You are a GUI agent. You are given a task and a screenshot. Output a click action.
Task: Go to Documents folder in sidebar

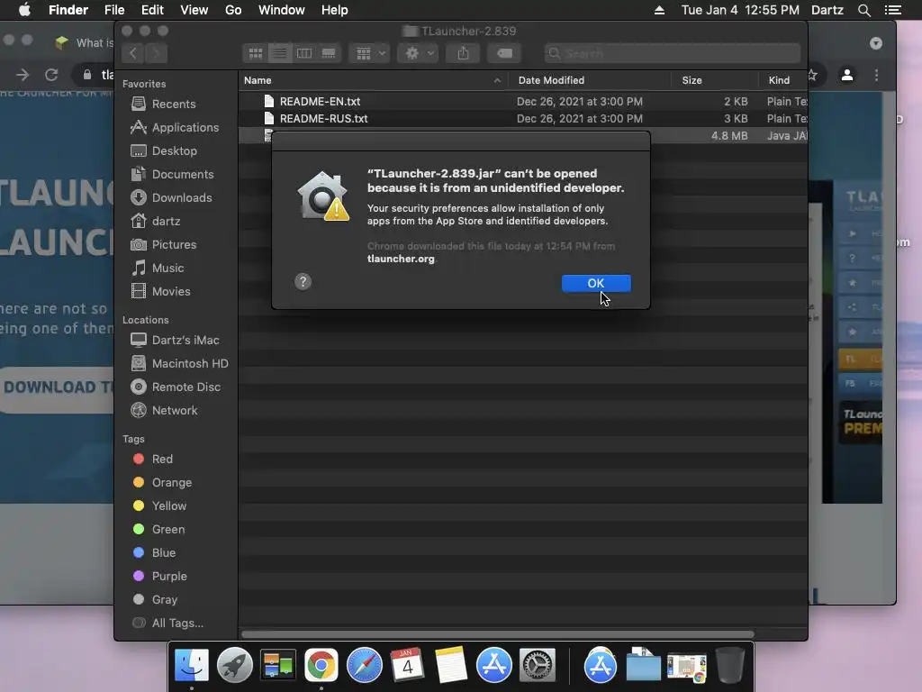(182, 175)
